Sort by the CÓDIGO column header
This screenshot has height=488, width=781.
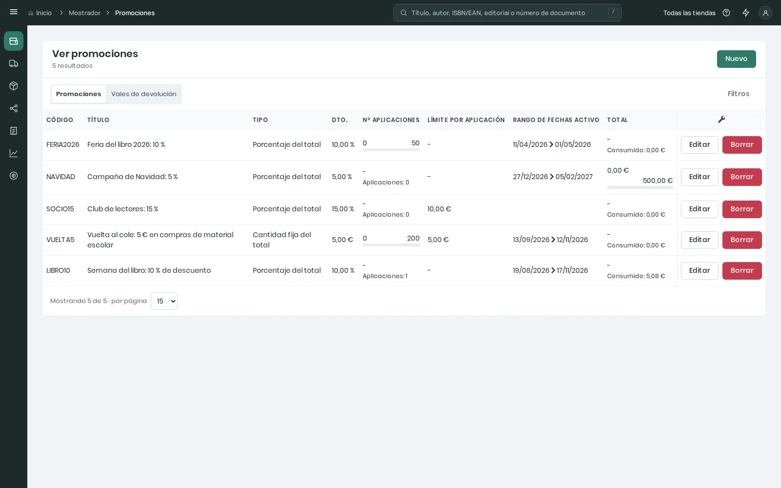point(60,120)
